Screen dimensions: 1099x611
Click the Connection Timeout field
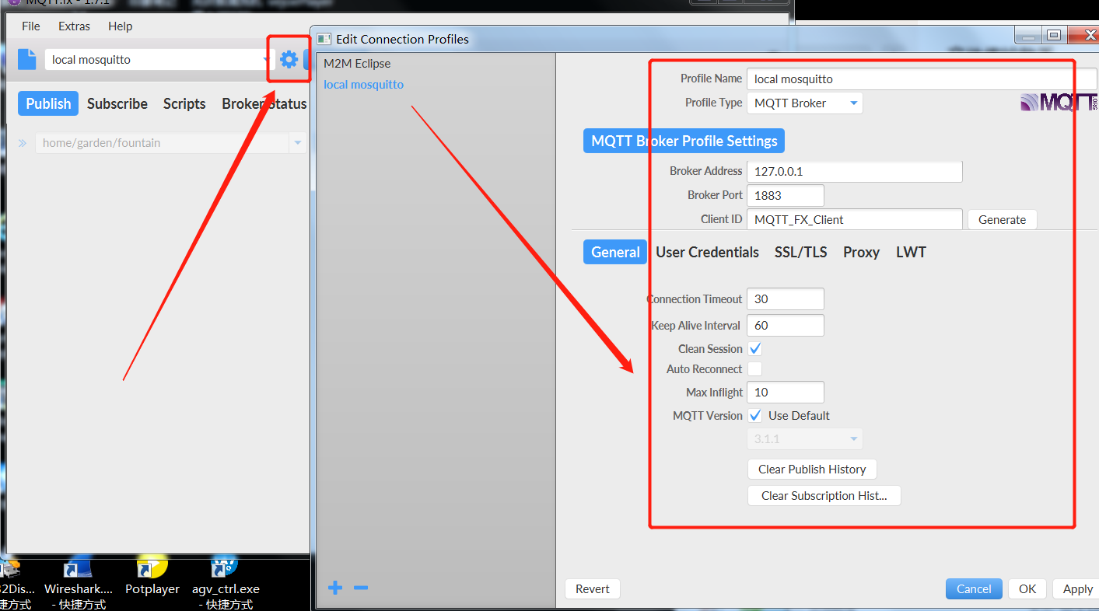coord(785,299)
